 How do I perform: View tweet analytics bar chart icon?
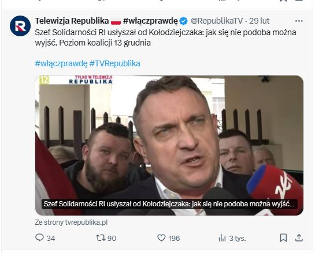[222, 238]
